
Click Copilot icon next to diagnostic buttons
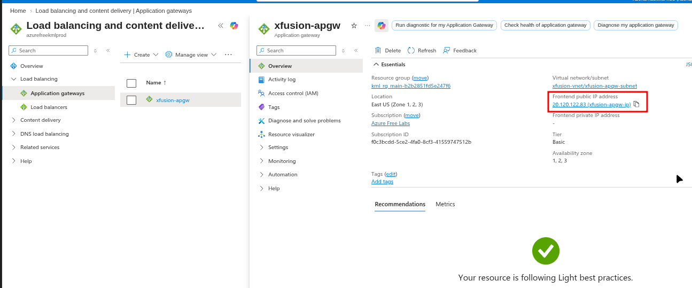382,26
